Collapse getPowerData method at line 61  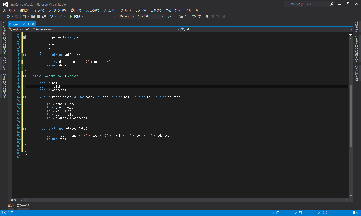(x=25, y=129)
